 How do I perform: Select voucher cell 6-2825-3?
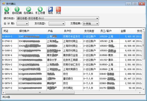10,46
